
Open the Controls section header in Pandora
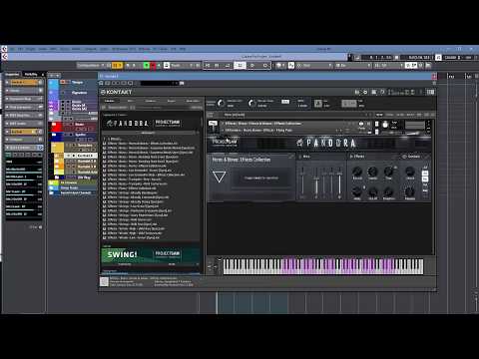pos(414,157)
